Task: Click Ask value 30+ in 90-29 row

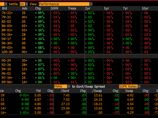Action: pos(25,61)
